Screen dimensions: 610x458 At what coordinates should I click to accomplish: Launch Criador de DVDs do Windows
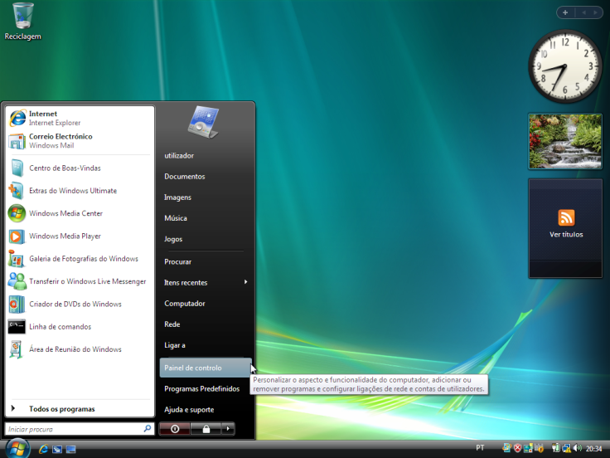[x=75, y=305]
